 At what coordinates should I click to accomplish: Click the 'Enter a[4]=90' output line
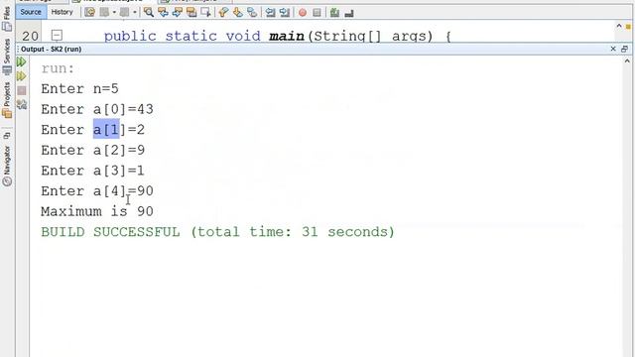(x=97, y=191)
